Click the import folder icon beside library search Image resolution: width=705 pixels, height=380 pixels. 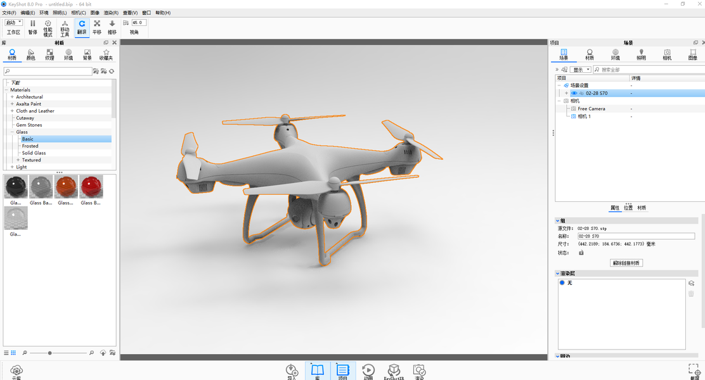pyautogui.click(x=104, y=71)
